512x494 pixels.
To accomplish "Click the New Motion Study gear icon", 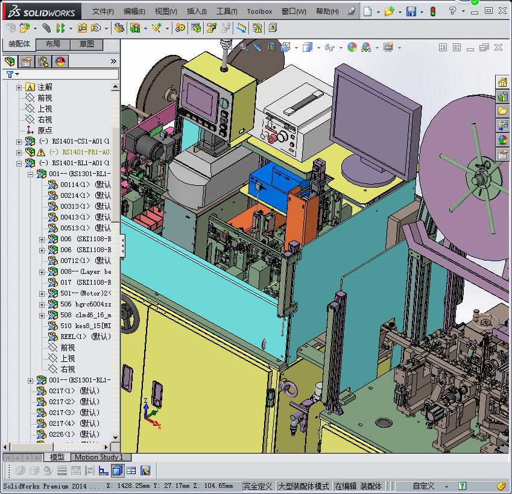I will coord(180,28).
